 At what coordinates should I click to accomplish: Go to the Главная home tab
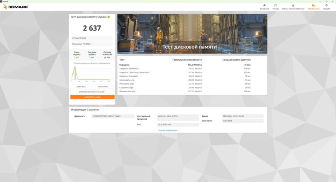(264, 7)
